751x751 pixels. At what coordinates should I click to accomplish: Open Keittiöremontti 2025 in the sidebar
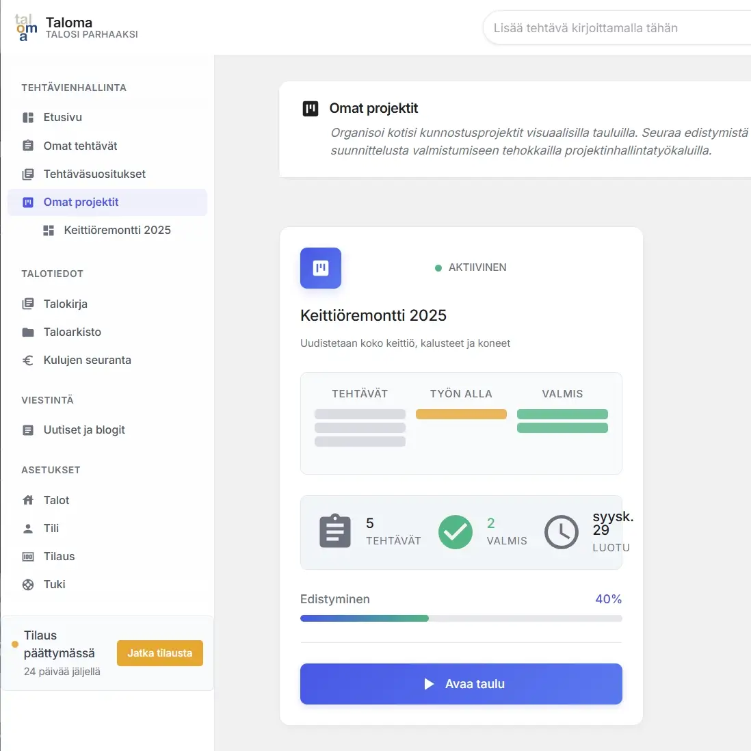pyautogui.click(x=117, y=230)
